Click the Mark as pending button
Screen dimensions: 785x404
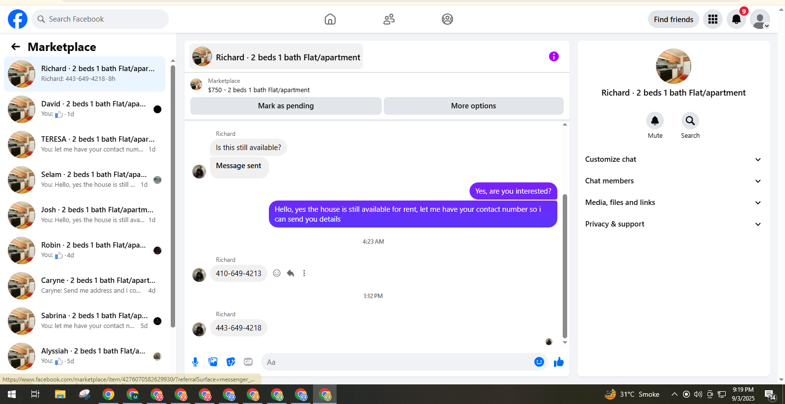[x=286, y=106]
